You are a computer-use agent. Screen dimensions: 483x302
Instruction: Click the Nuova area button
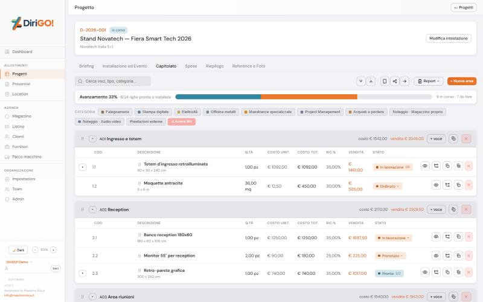tap(462, 82)
